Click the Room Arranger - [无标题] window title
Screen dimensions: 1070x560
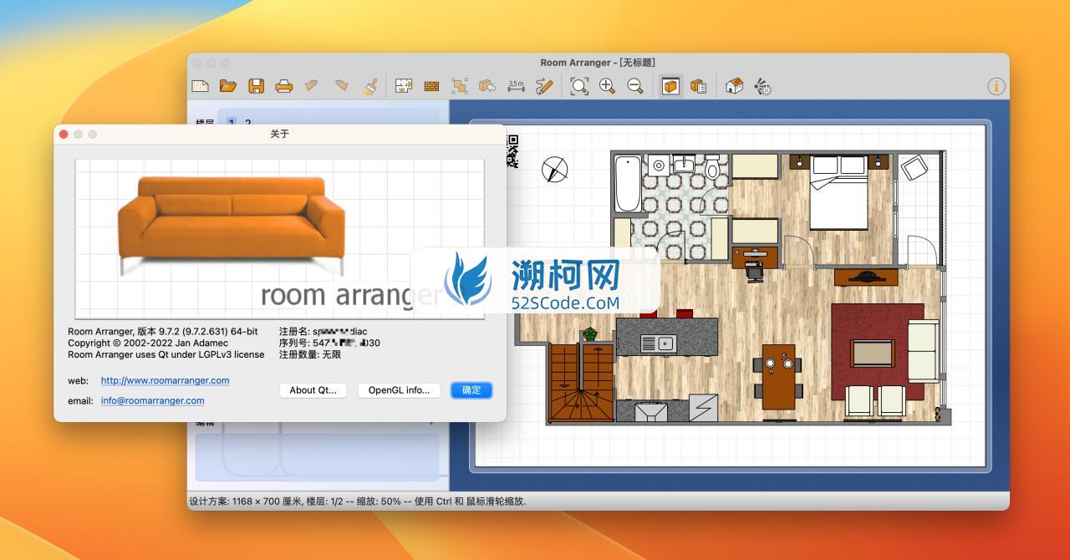pos(598,63)
